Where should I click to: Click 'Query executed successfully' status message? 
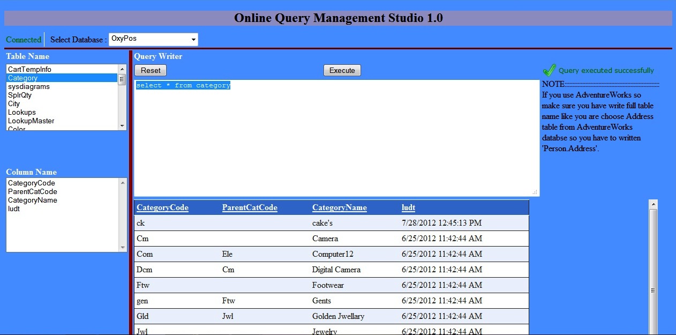[606, 70]
